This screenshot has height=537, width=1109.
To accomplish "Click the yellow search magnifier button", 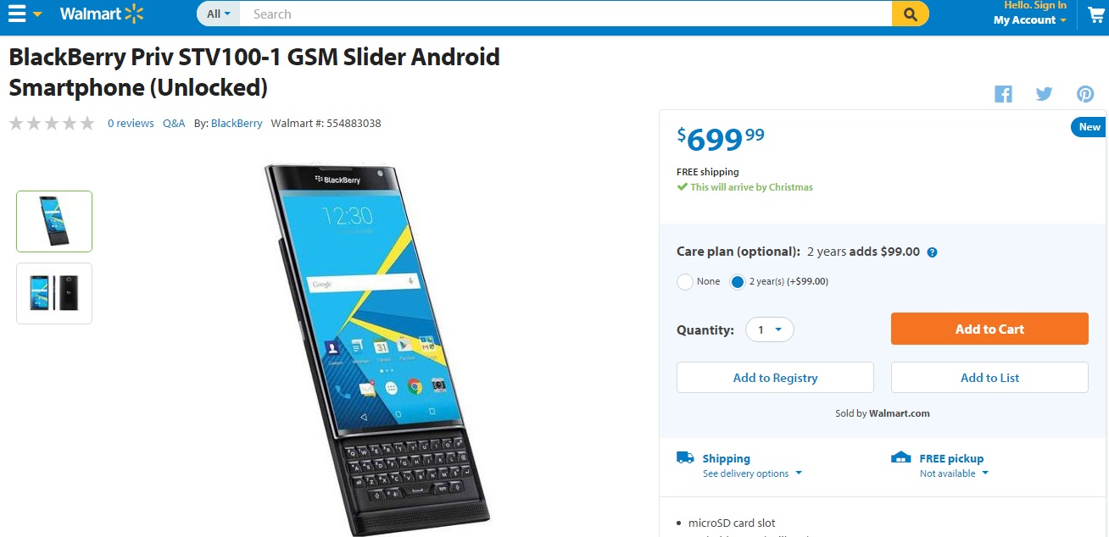I will (911, 14).
